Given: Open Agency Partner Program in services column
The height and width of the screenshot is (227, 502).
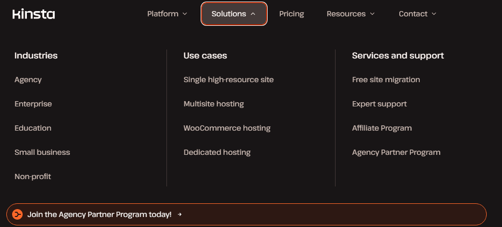Looking at the screenshot, I should pos(396,152).
